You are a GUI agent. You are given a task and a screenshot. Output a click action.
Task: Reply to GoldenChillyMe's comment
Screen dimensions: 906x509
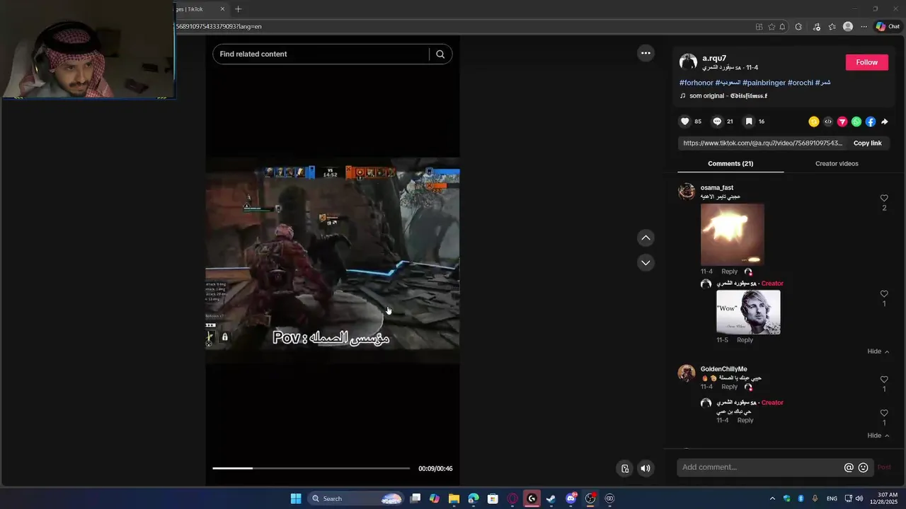(x=729, y=387)
